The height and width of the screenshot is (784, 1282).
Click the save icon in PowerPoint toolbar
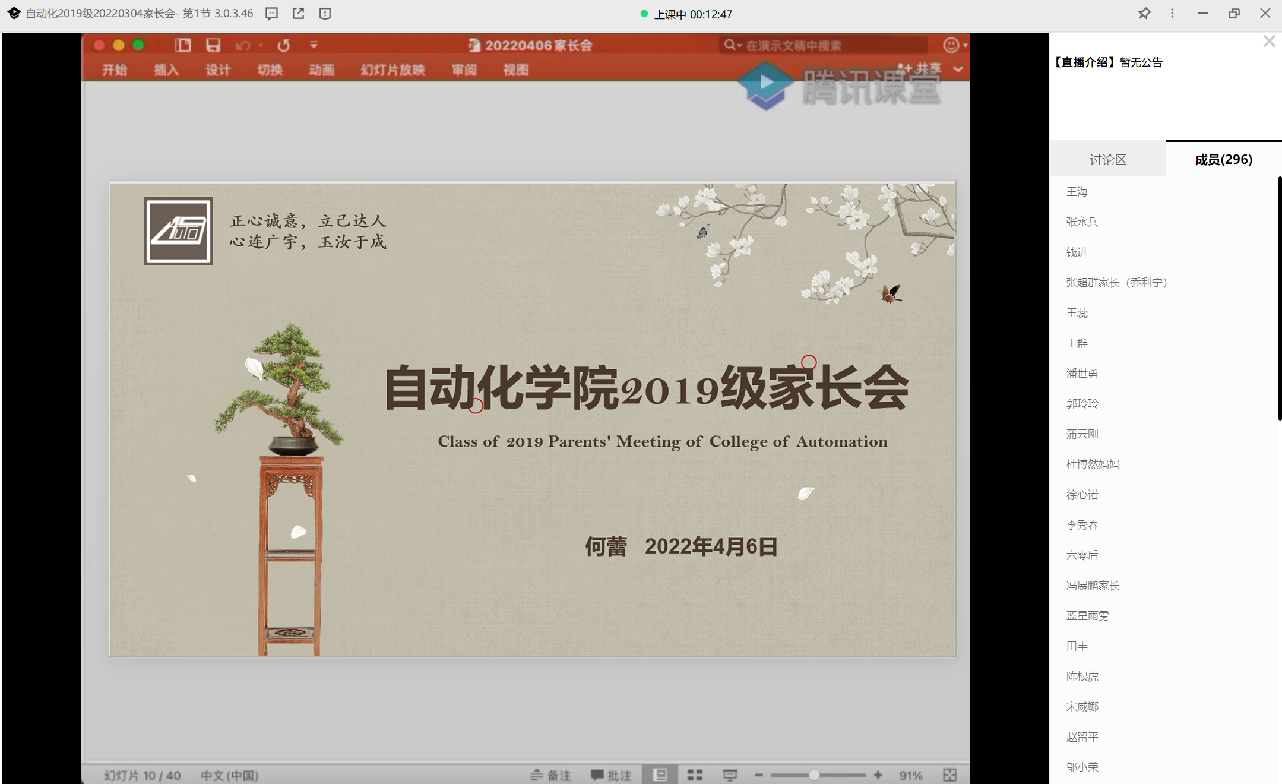pos(213,45)
